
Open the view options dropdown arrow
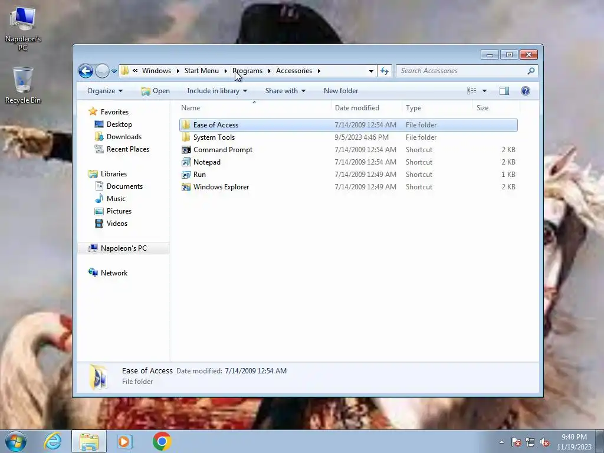(x=485, y=91)
